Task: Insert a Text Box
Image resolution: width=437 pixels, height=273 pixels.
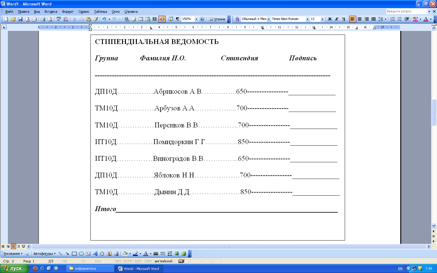Action: click(x=88, y=254)
